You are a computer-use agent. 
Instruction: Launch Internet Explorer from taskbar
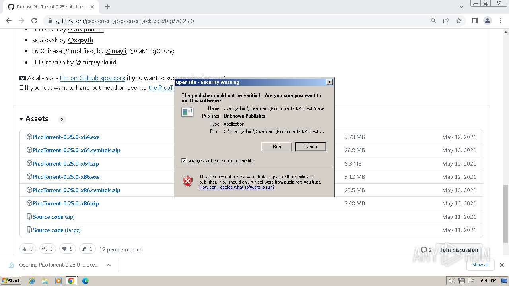32,281
